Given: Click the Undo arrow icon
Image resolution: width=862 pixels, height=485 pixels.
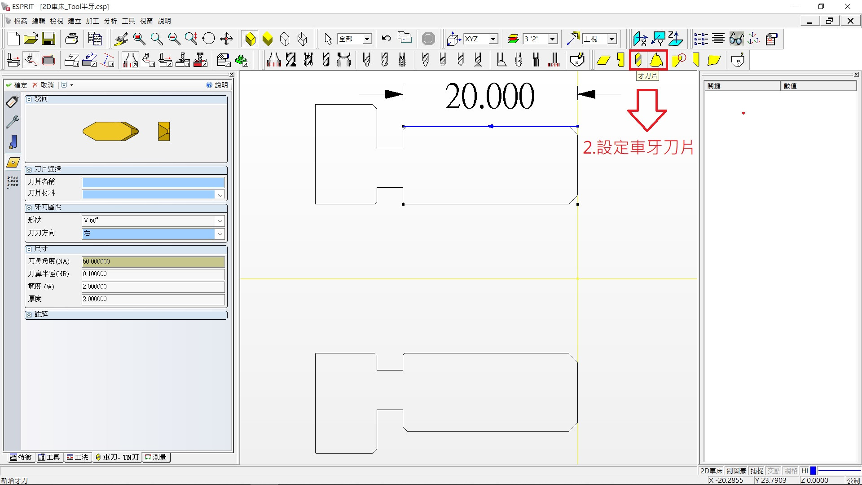Looking at the screenshot, I should (386, 39).
